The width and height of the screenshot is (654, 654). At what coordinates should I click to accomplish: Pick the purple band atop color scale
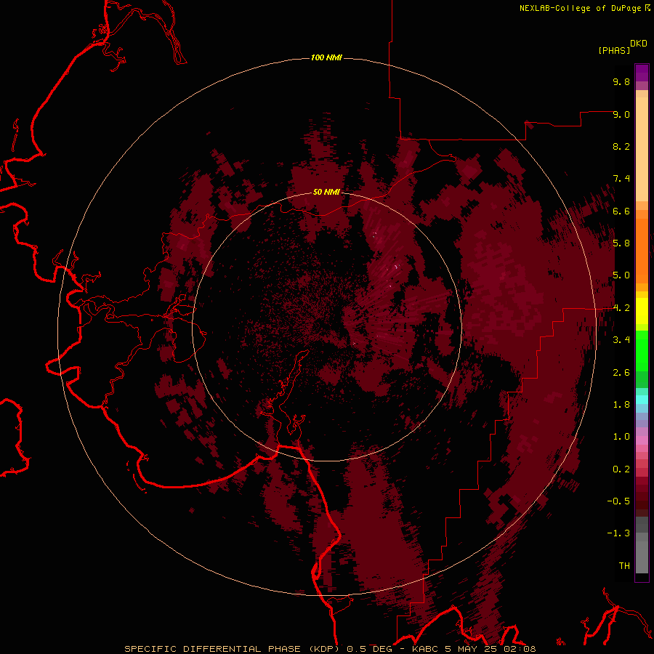click(642, 73)
